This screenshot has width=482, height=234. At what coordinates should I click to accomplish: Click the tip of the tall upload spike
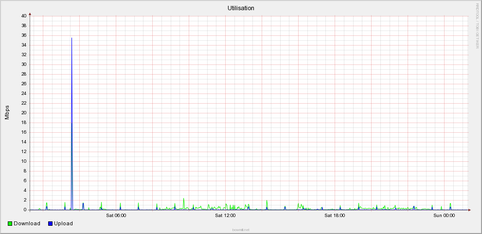click(71, 38)
